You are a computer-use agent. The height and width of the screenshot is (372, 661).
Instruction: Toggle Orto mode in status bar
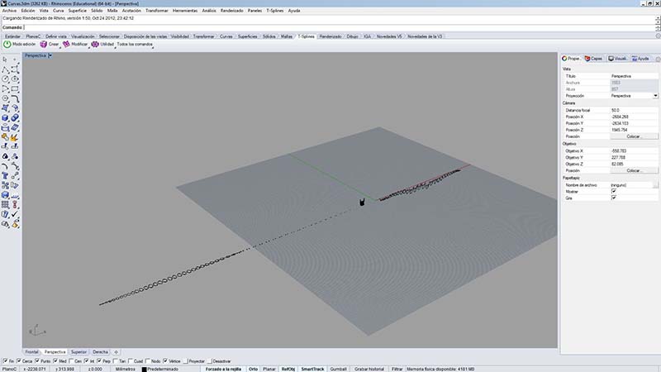point(253,369)
